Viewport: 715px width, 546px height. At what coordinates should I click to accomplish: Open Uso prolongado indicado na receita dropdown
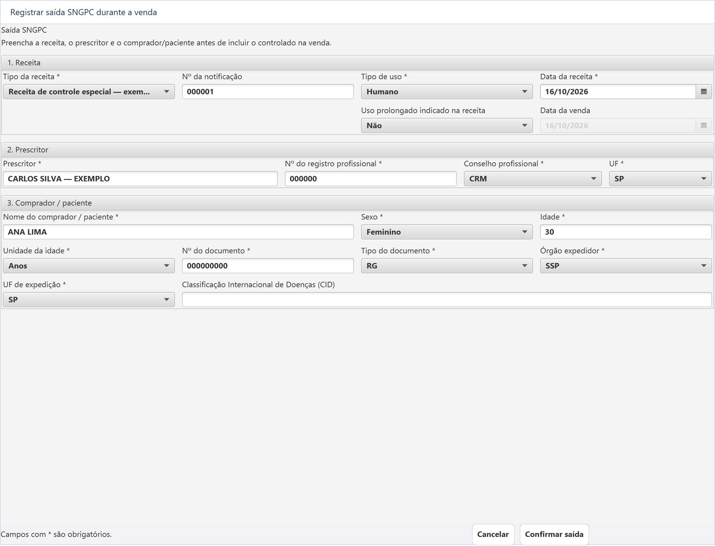point(446,125)
